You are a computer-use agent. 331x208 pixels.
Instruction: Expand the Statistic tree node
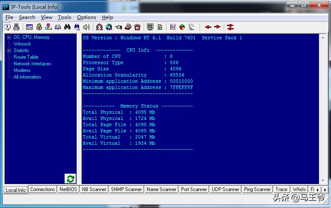(9, 50)
